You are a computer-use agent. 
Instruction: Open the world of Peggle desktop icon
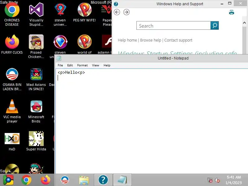point(84,42)
